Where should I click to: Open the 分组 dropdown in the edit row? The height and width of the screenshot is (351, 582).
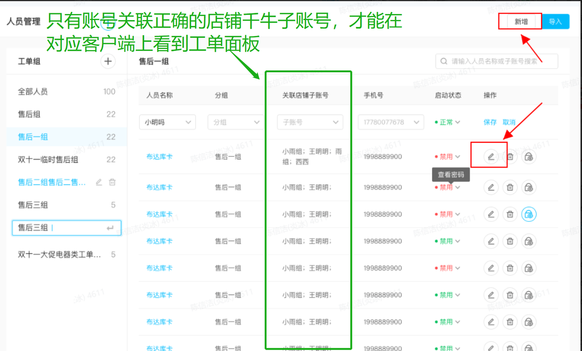pos(236,122)
